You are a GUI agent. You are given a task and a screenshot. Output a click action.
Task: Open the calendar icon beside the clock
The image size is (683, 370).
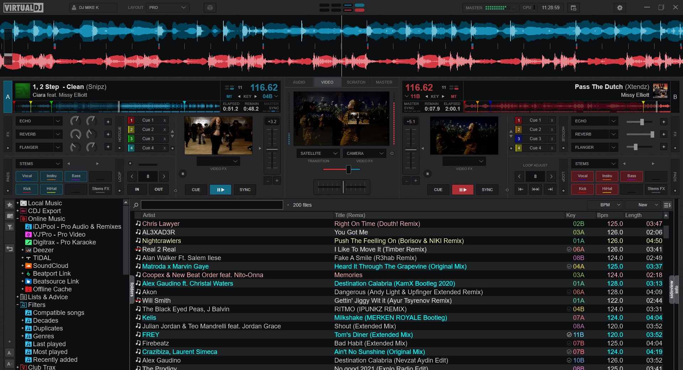coord(573,7)
